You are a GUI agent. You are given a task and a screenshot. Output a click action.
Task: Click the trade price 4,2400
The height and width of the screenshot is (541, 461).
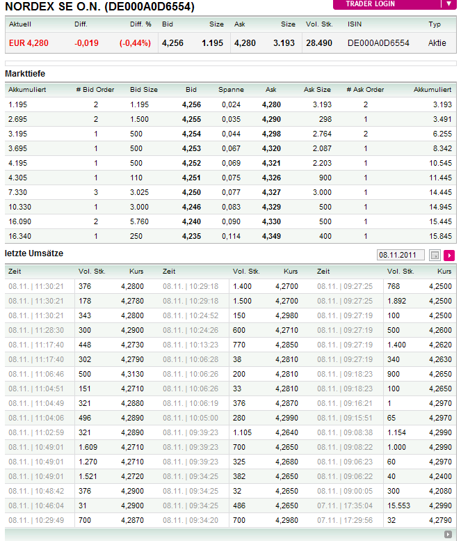[x=440, y=476]
